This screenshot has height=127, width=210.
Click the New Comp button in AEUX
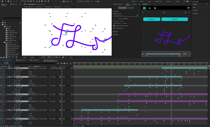pyautogui.click(x=122, y=8)
